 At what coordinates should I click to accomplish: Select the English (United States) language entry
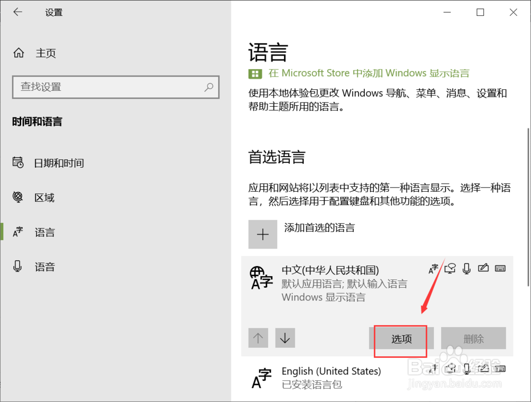pyautogui.click(x=377, y=379)
